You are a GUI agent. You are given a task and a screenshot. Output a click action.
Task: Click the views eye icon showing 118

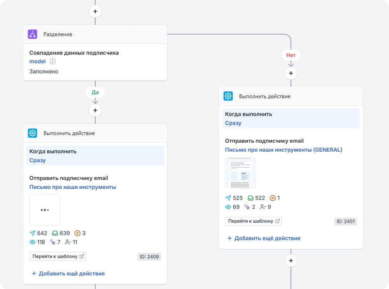pyautogui.click(x=33, y=242)
